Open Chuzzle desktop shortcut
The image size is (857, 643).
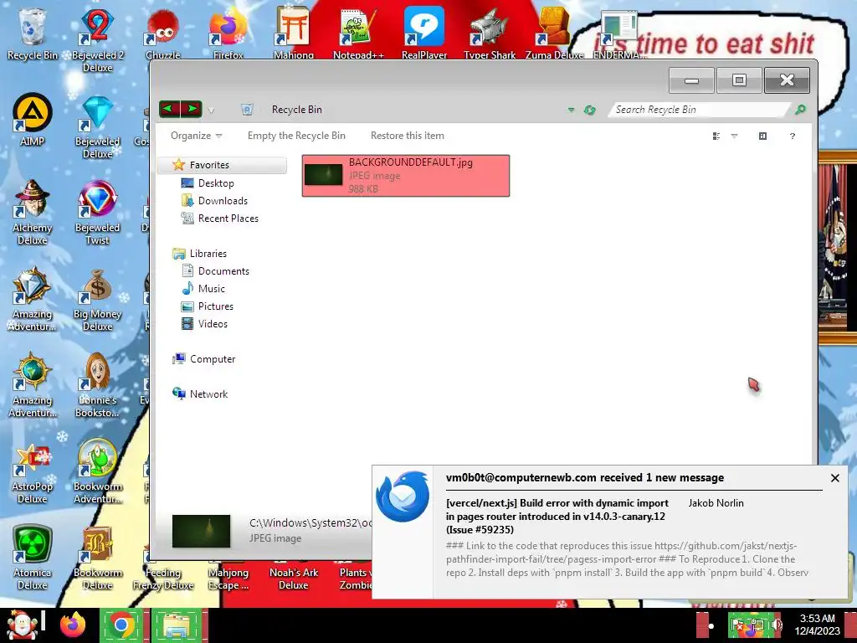click(x=163, y=33)
